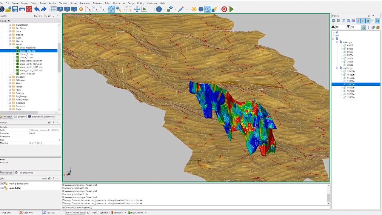Screen dimensions: 382x215
Task: Click the sun lighting icon
Action: (194, 9)
